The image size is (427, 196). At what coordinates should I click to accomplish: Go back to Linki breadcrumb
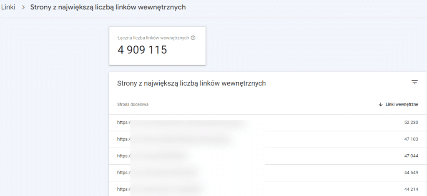click(8, 7)
